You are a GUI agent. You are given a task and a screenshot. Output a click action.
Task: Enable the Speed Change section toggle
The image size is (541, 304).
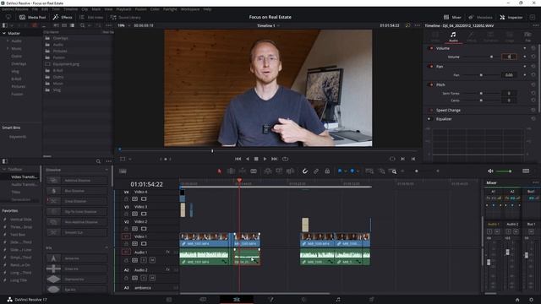431,111
